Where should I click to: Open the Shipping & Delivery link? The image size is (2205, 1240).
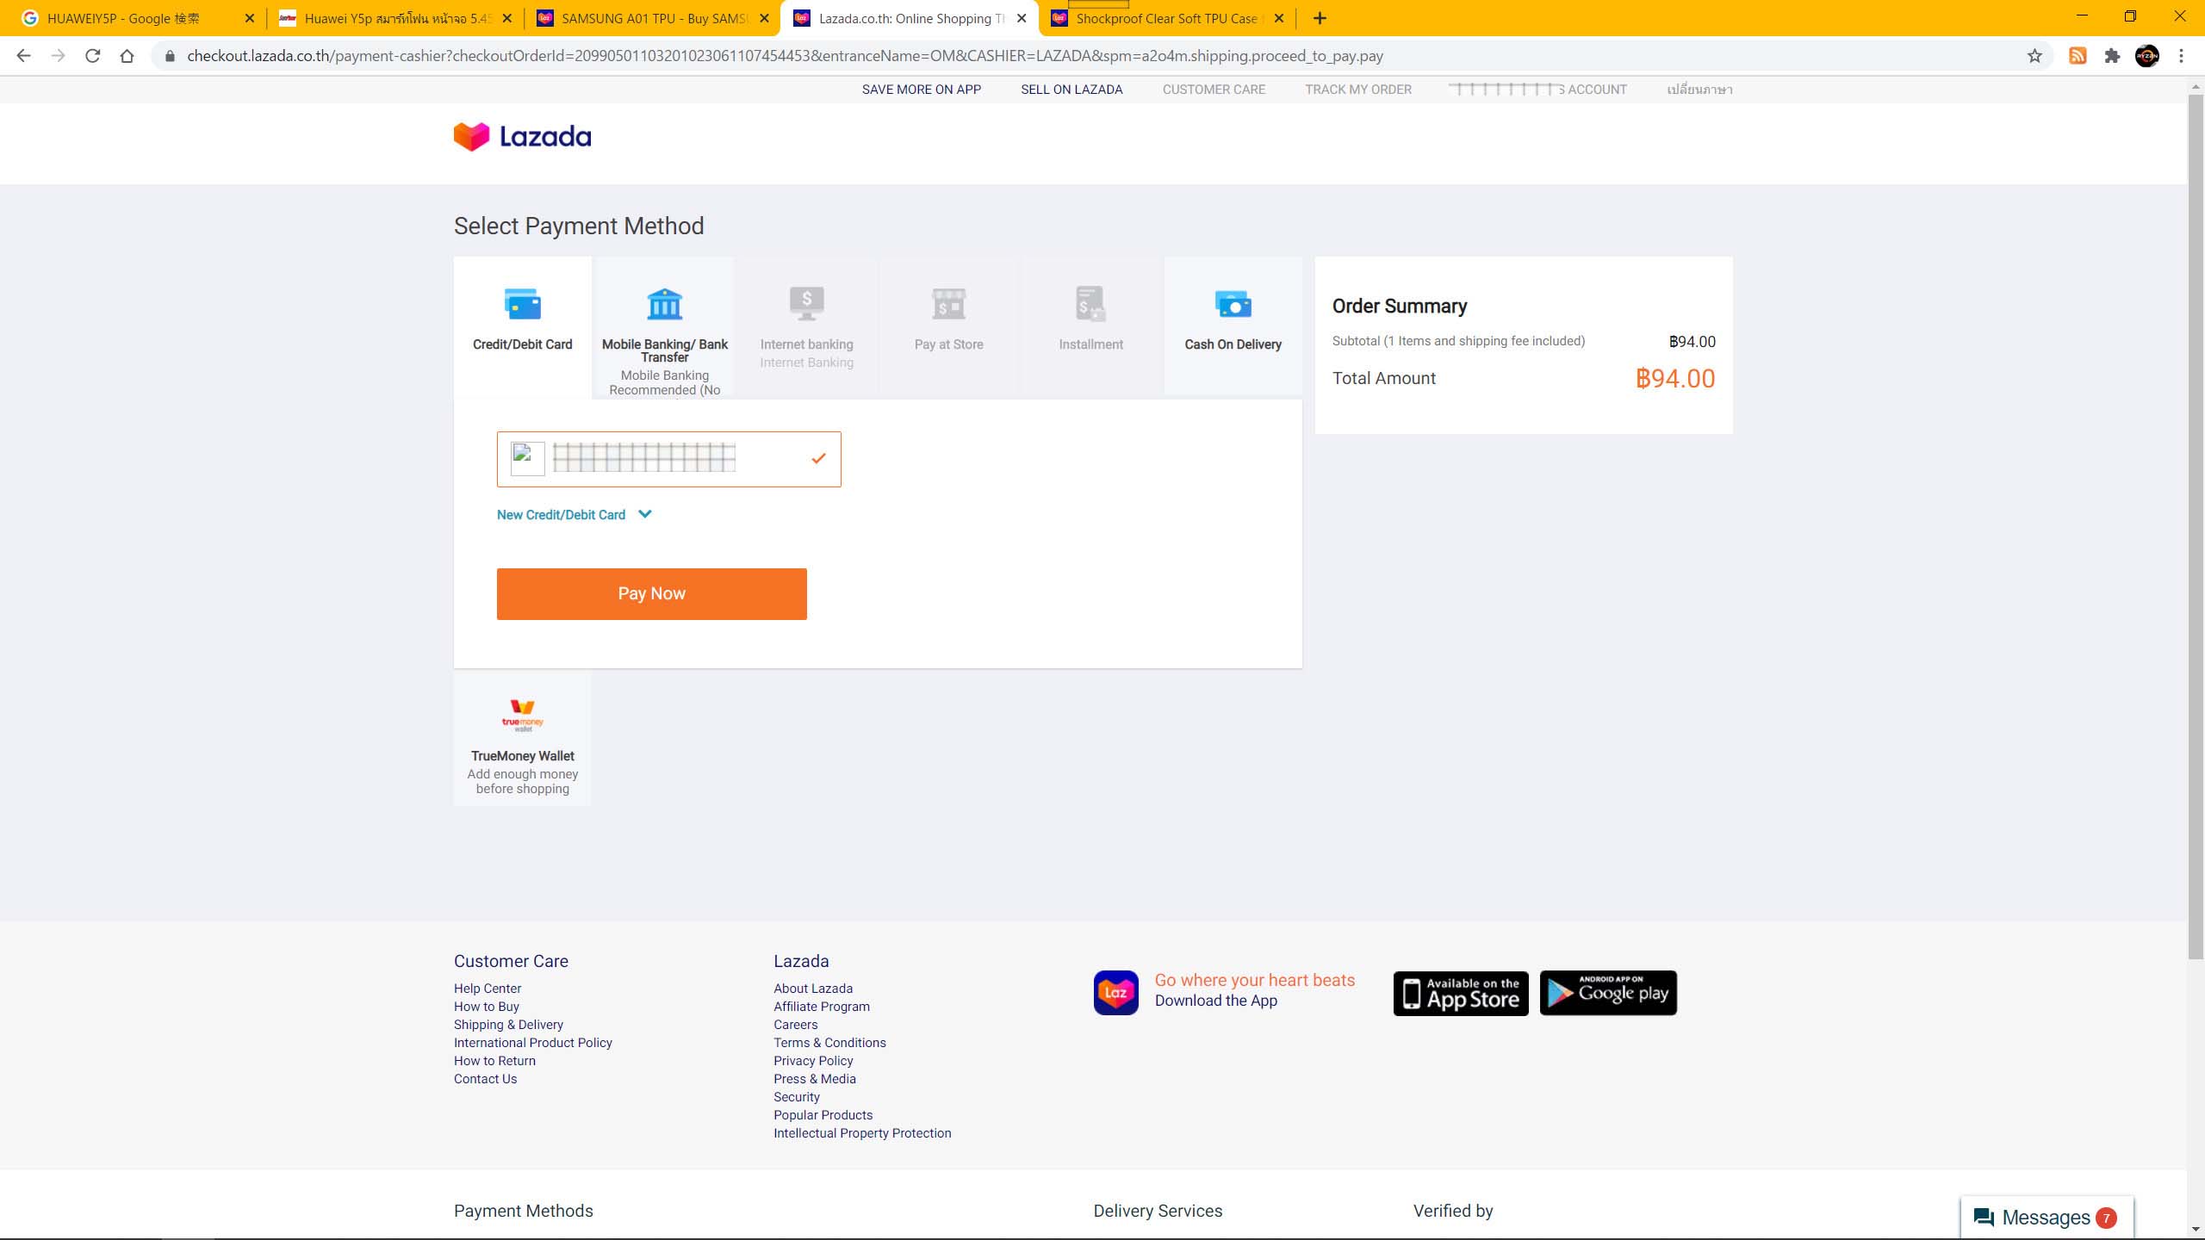508,1025
